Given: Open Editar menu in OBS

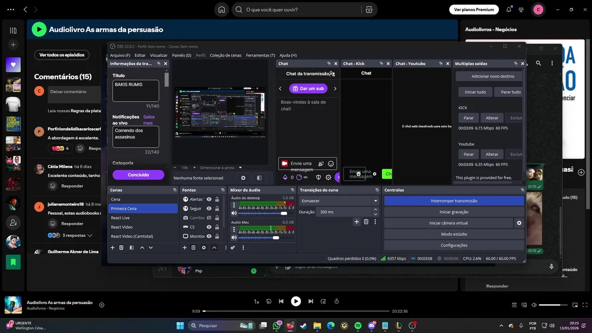Looking at the screenshot, I should click(x=140, y=55).
